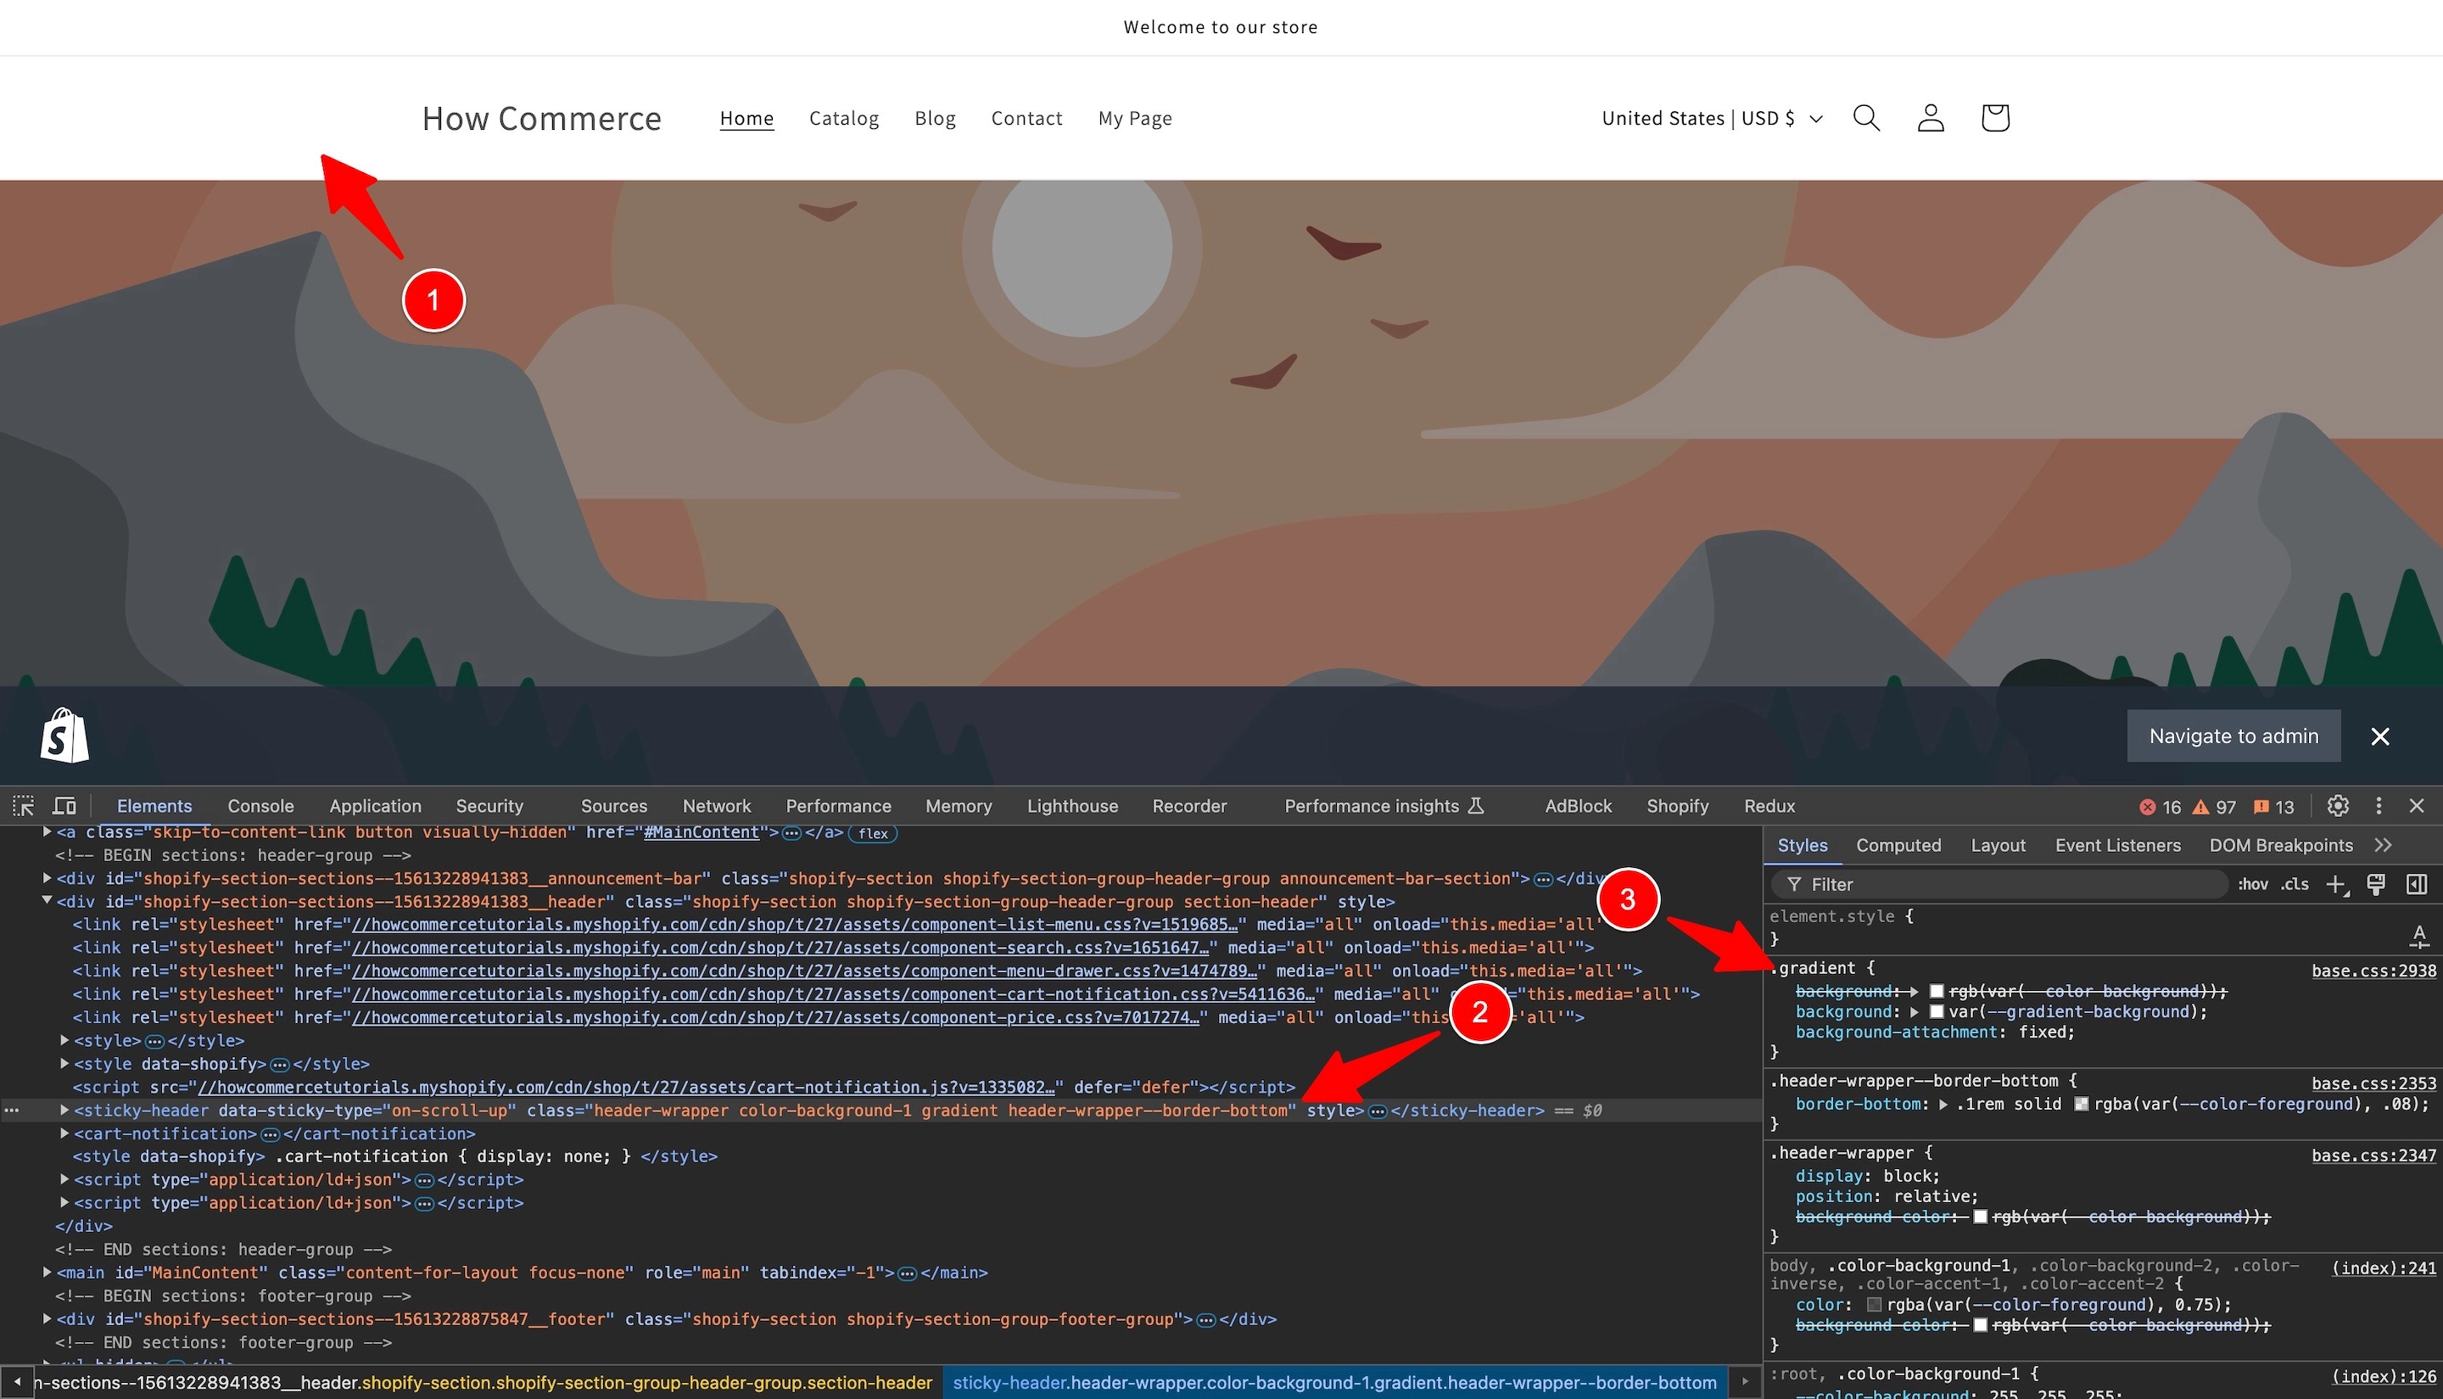Expand the announcement-bar div node

pos(47,878)
